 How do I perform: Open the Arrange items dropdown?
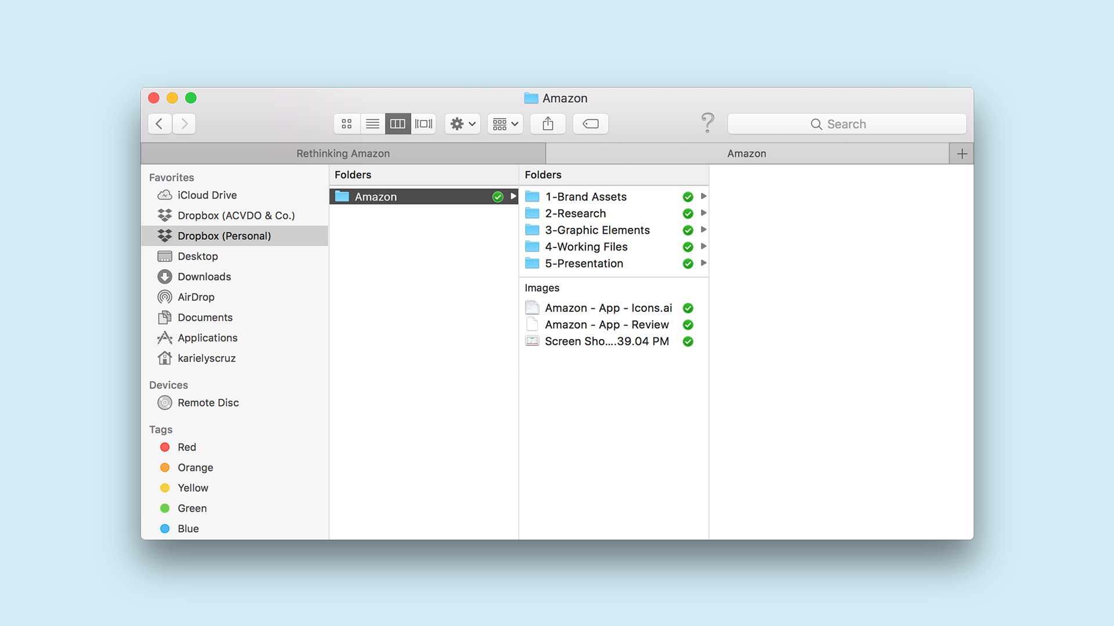(505, 123)
